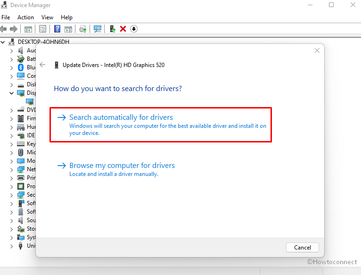Click the back arrow in Update Drivers dialog
The height and width of the screenshot is (275, 361).
42,65
